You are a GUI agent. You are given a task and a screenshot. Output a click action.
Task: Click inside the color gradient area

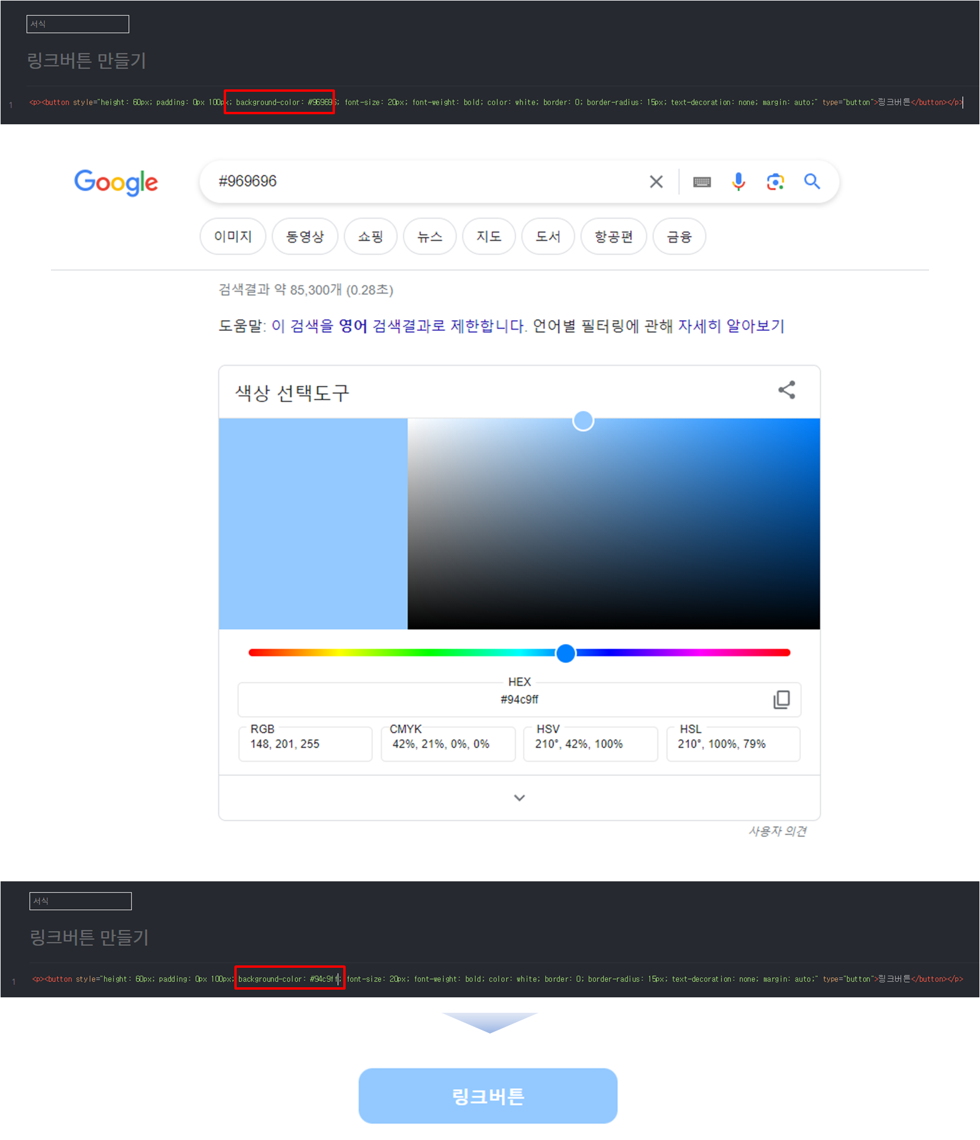click(614, 524)
